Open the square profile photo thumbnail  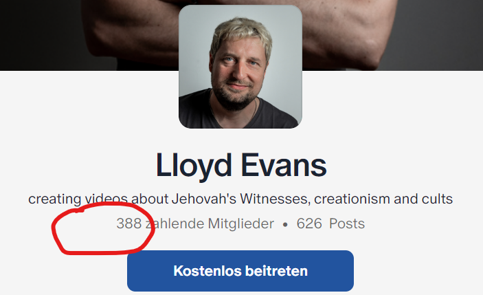pyautogui.click(x=240, y=67)
